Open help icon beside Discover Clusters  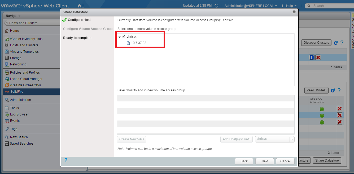(x=342, y=43)
